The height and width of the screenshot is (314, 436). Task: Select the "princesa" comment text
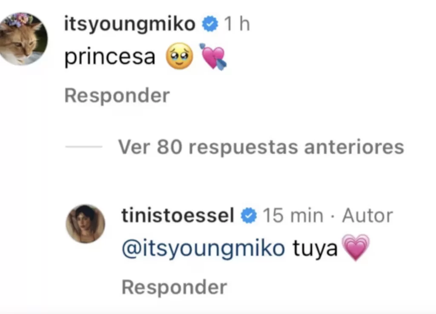110,57
